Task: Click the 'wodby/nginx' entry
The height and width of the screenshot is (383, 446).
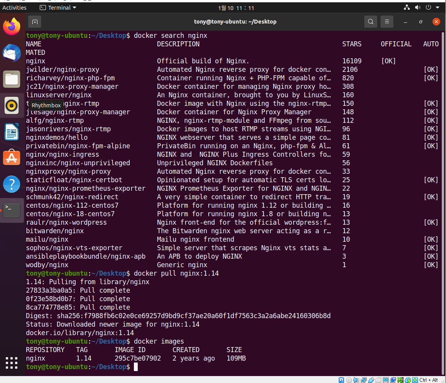Action: [47, 265]
